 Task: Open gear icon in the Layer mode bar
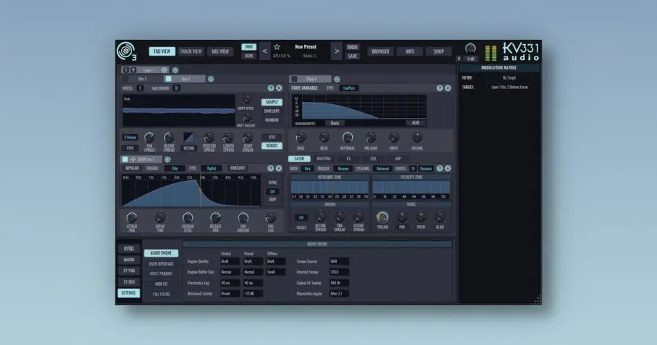(x=448, y=168)
